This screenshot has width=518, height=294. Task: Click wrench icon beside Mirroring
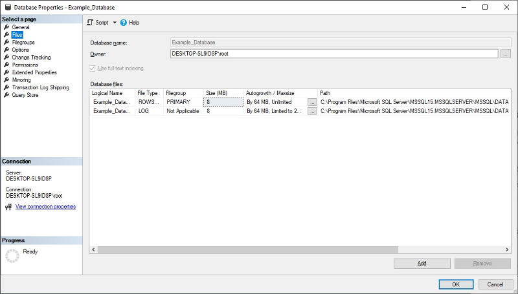tap(6, 79)
